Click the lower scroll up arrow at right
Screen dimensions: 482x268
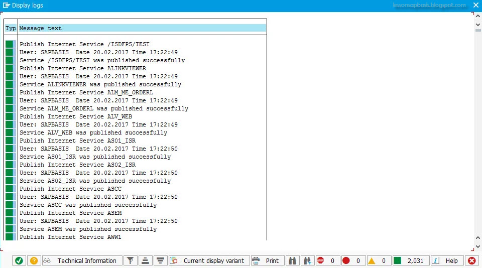tap(477, 237)
